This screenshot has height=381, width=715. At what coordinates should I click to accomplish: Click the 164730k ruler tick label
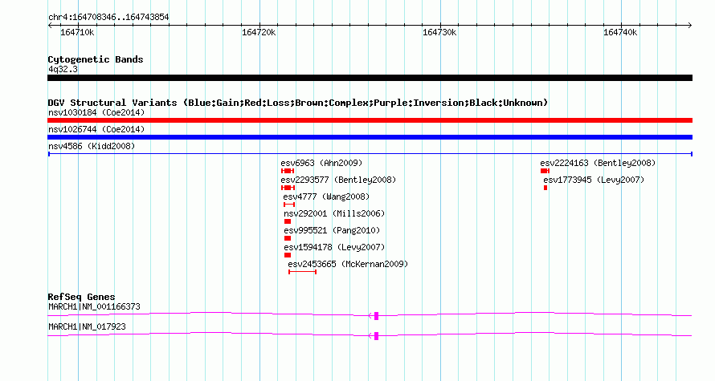439,33
